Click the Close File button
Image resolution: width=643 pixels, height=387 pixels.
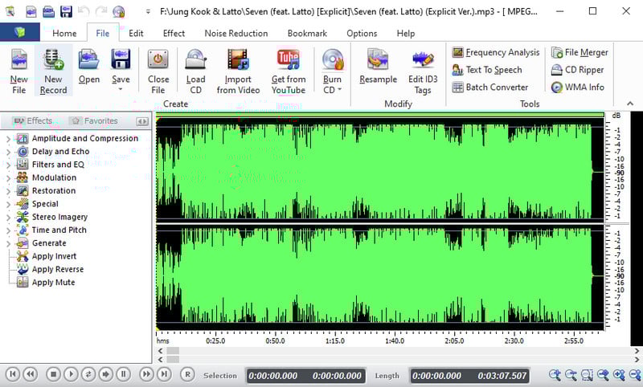158,71
